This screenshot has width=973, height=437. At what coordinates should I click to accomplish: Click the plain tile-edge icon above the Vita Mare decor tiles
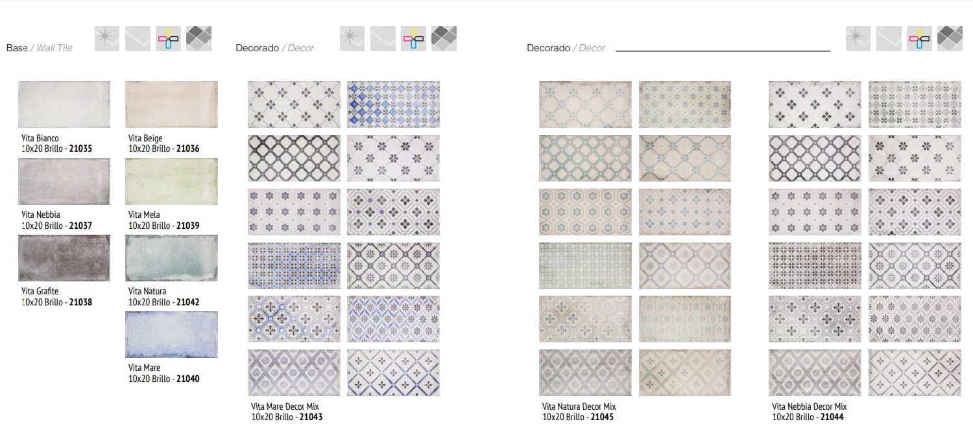click(x=383, y=39)
